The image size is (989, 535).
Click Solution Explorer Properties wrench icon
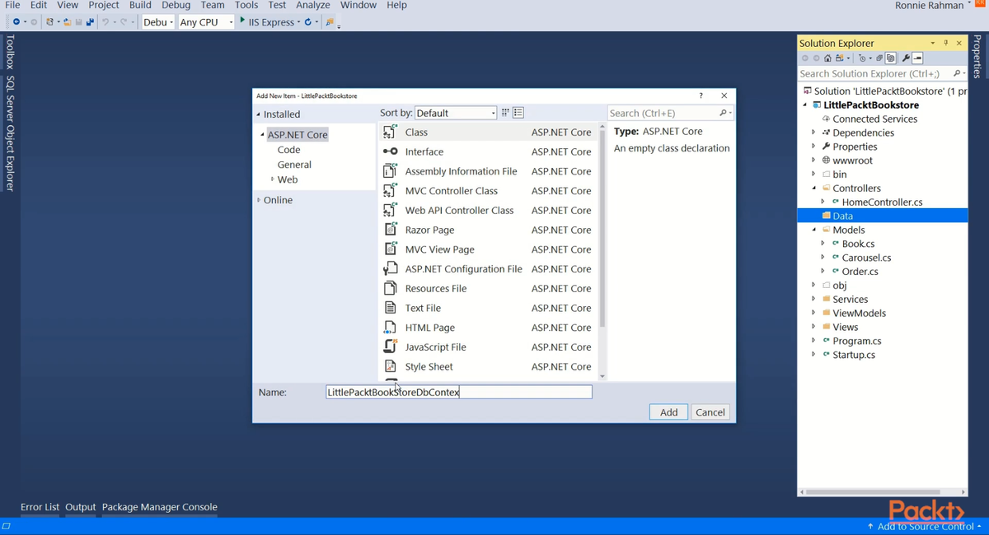tap(906, 58)
